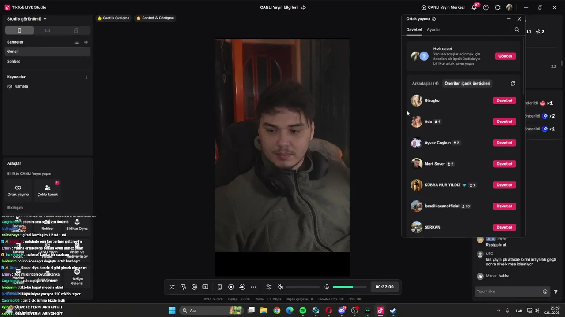This screenshot has height=317, width=565.
Task: Open the three-dot more options menu
Action: [253, 287]
